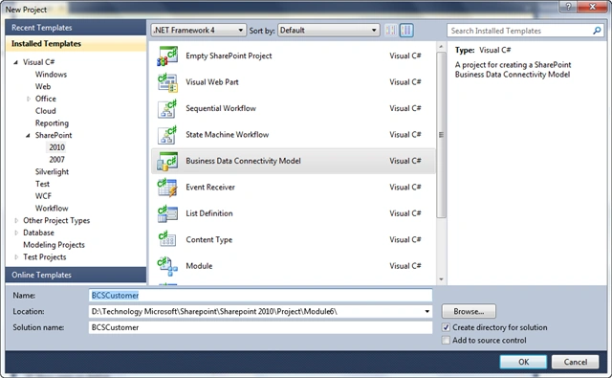Click the Solution name field
The width and height of the screenshot is (612, 378).
pyautogui.click(x=260, y=327)
